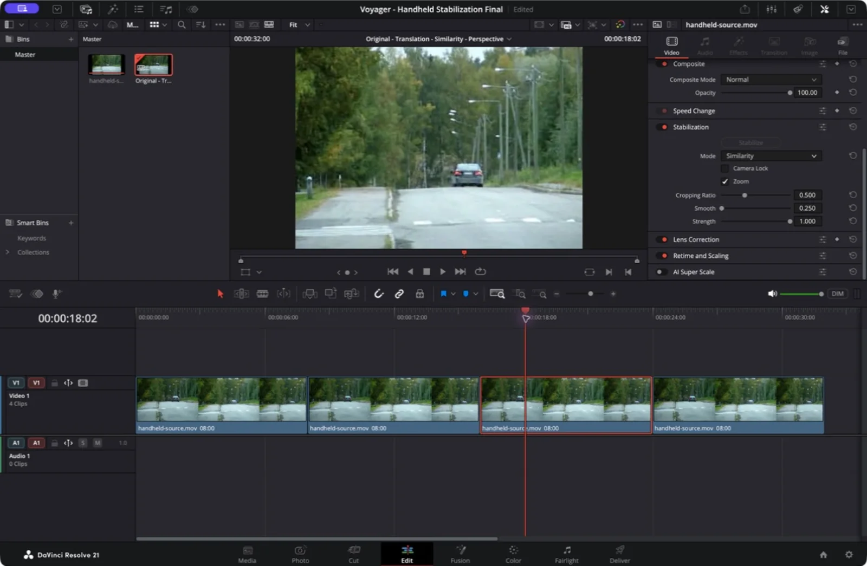This screenshot has width=867, height=566.
Task: Open the project settings gear
Action: point(849,555)
